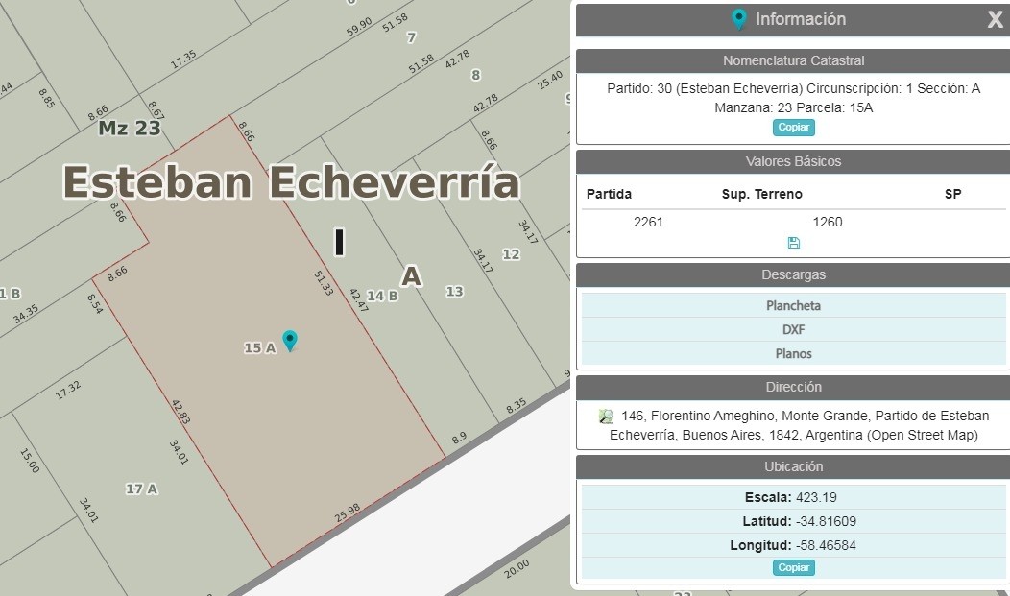
Task: Open the Planos download
Action: 794,353
